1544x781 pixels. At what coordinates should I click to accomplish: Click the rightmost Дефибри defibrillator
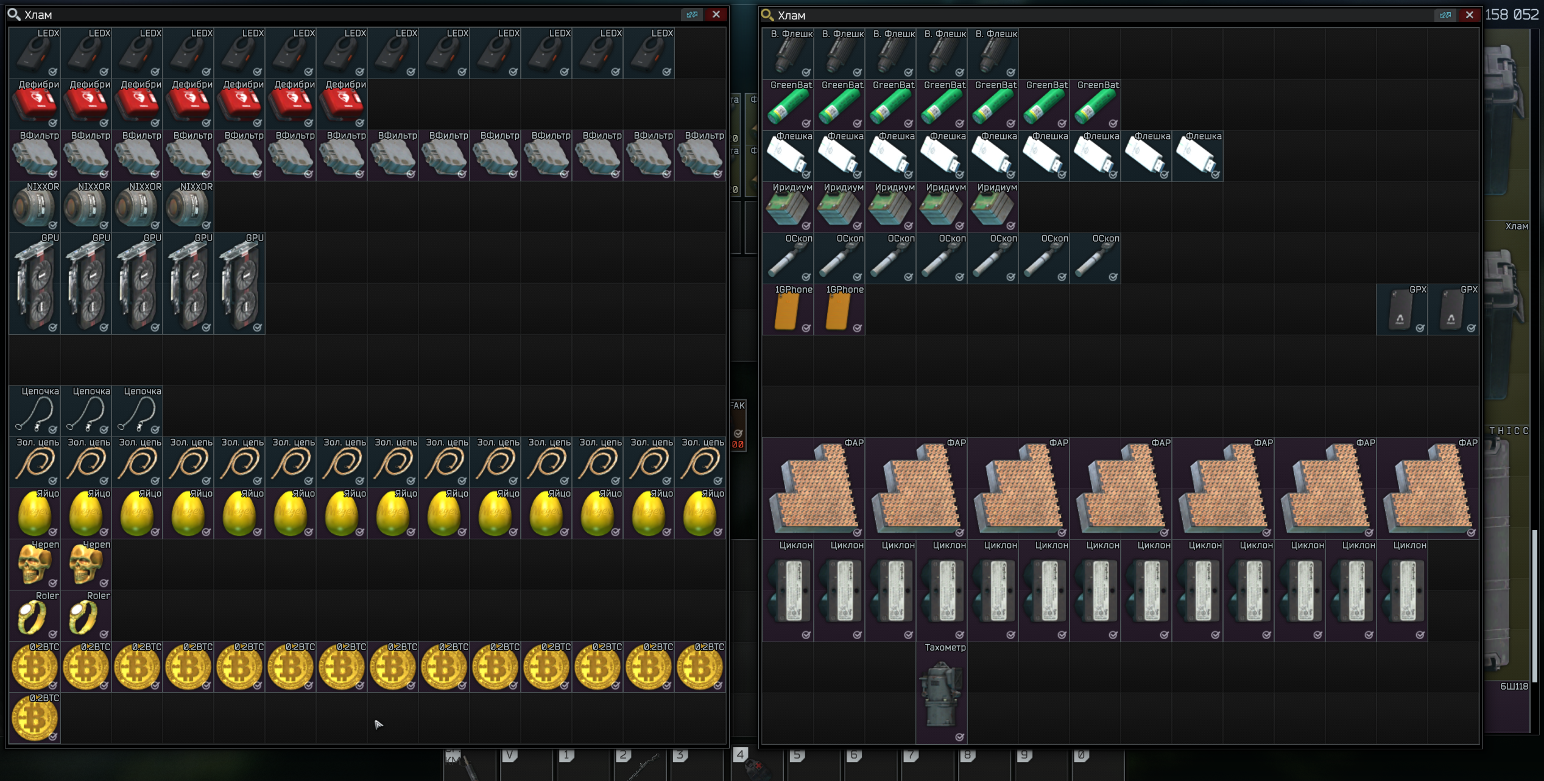(342, 104)
